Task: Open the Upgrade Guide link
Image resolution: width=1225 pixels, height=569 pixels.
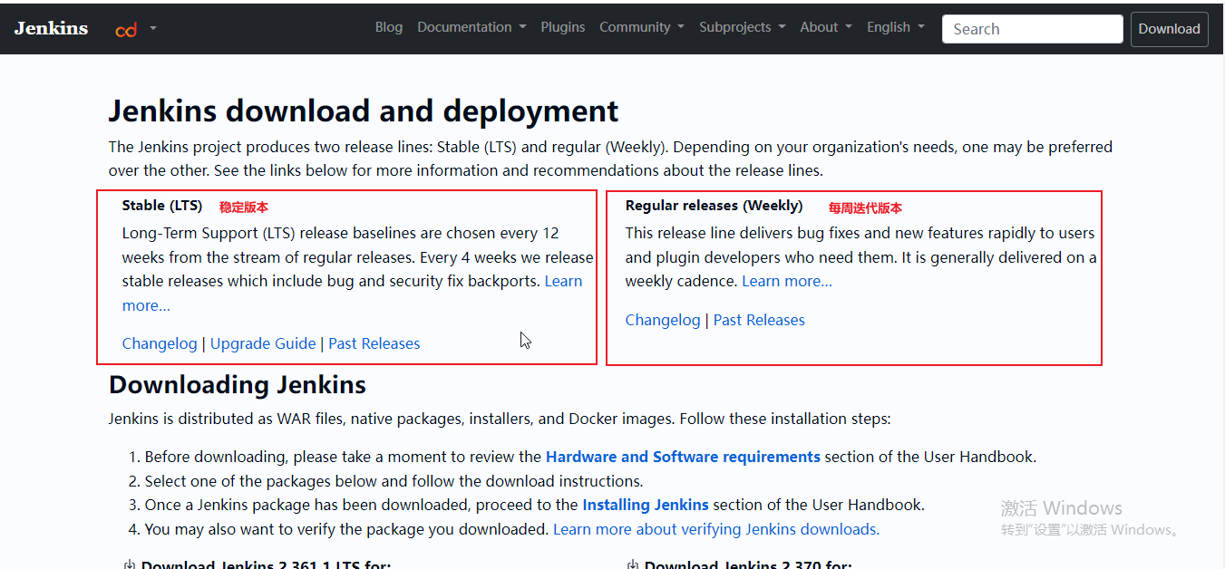Action: (263, 343)
